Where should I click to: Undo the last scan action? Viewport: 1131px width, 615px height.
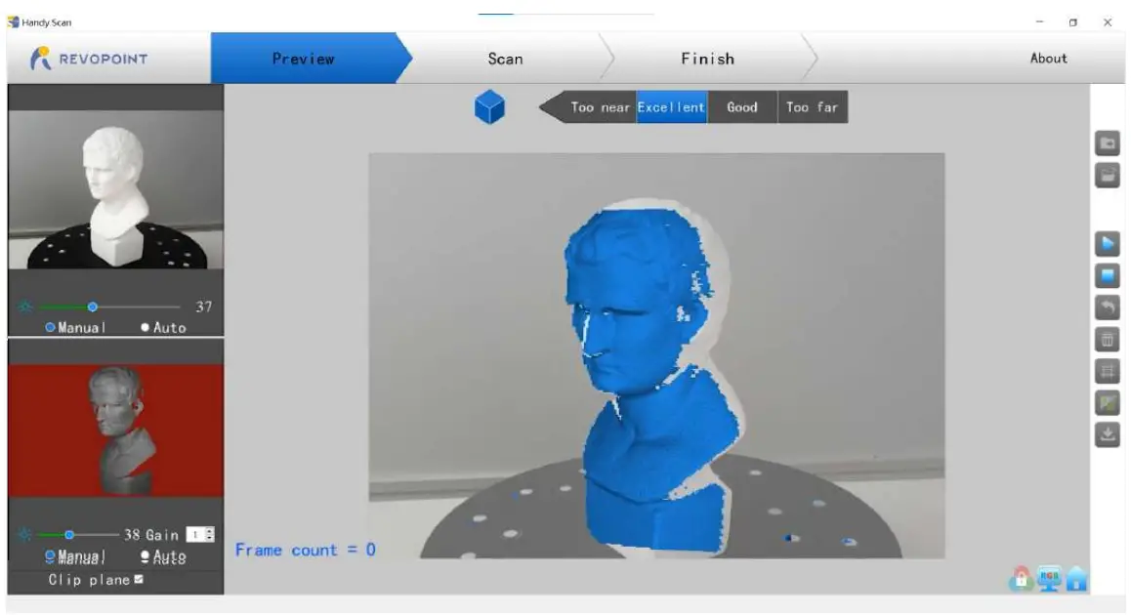1109,306
